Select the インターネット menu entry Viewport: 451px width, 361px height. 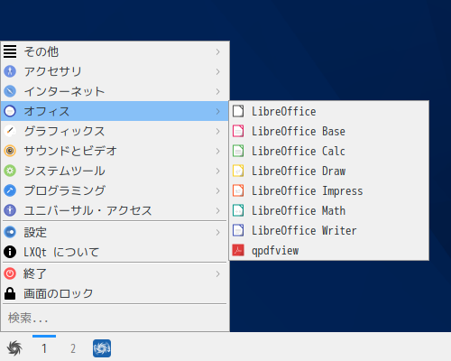115,91
